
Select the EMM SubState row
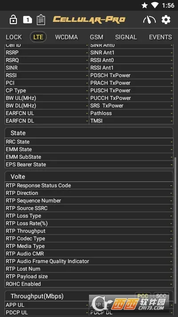coord(89,157)
